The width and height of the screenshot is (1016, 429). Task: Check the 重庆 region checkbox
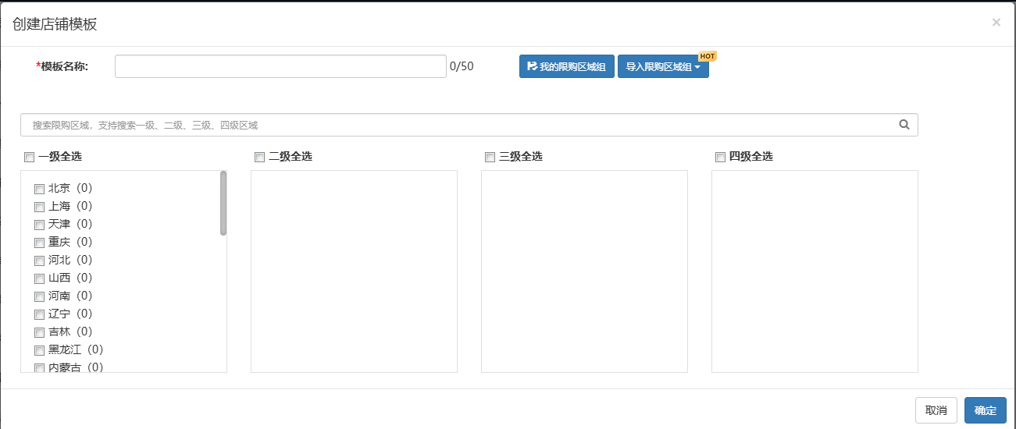point(39,243)
